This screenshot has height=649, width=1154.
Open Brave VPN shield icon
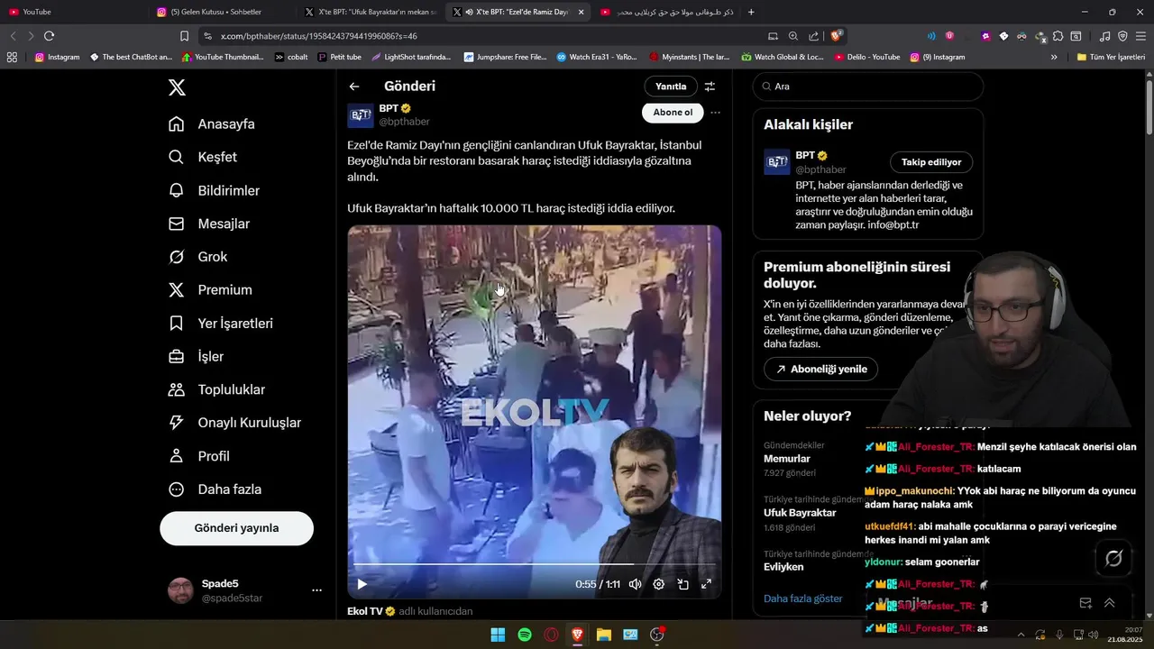[1122, 36]
